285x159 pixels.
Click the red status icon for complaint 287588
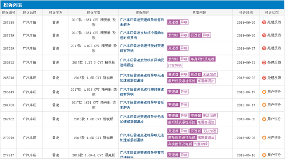pos(264,22)
